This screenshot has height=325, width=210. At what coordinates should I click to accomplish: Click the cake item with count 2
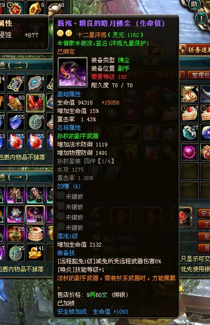click(35, 233)
